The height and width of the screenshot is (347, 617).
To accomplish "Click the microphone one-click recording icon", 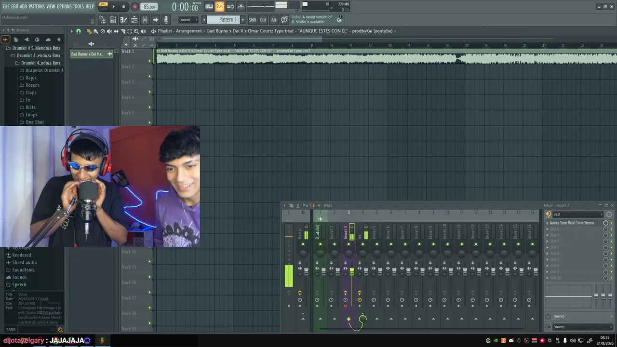I will pos(166,20).
